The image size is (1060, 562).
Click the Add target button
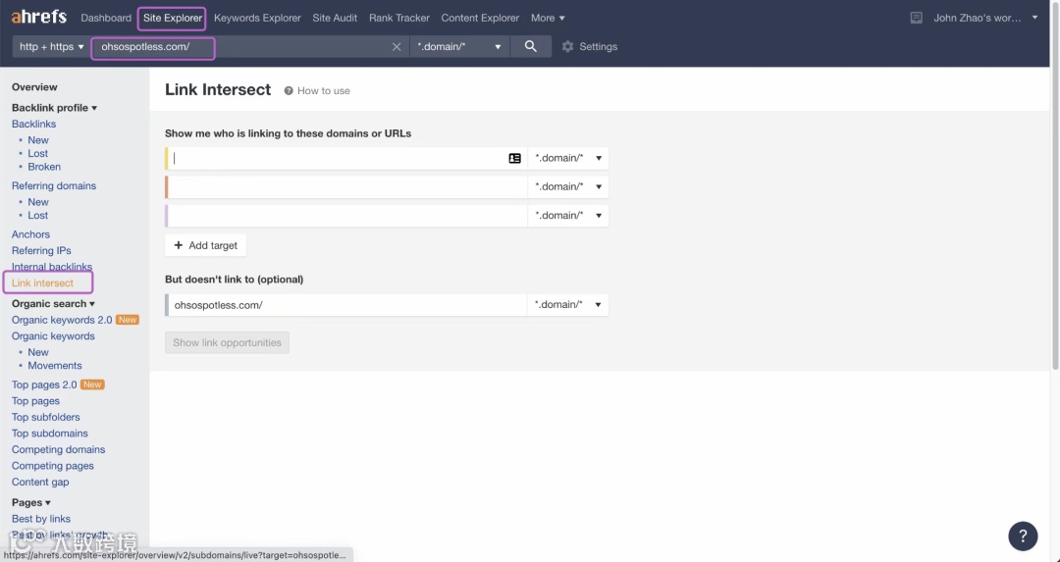coord(205,245)
